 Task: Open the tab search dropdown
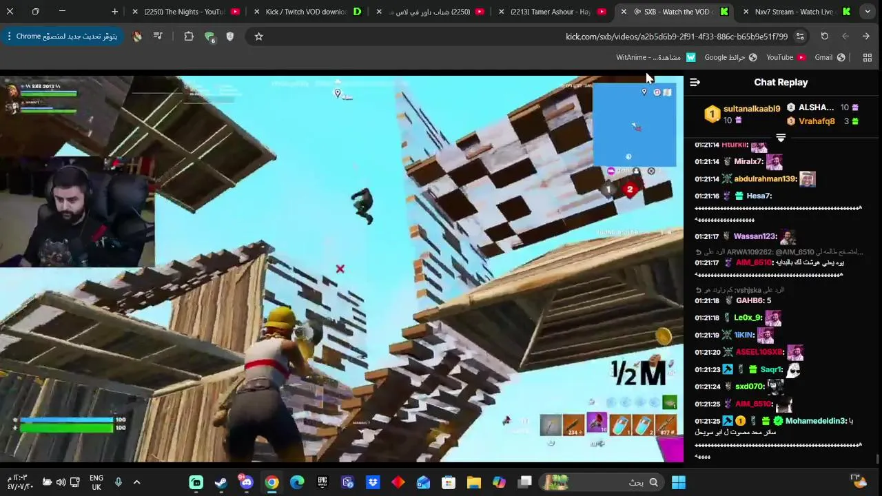pyautogui.click(x=868, y=12)
